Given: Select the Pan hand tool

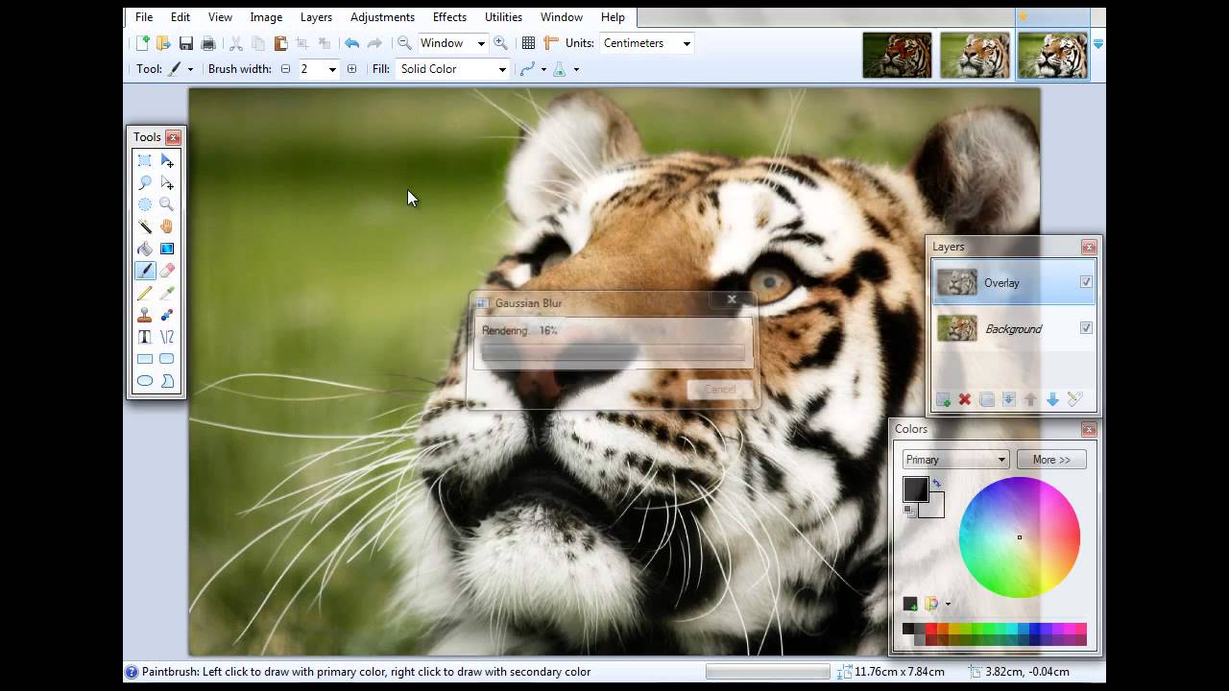Looking at the screenshot, I should [167, 226].
